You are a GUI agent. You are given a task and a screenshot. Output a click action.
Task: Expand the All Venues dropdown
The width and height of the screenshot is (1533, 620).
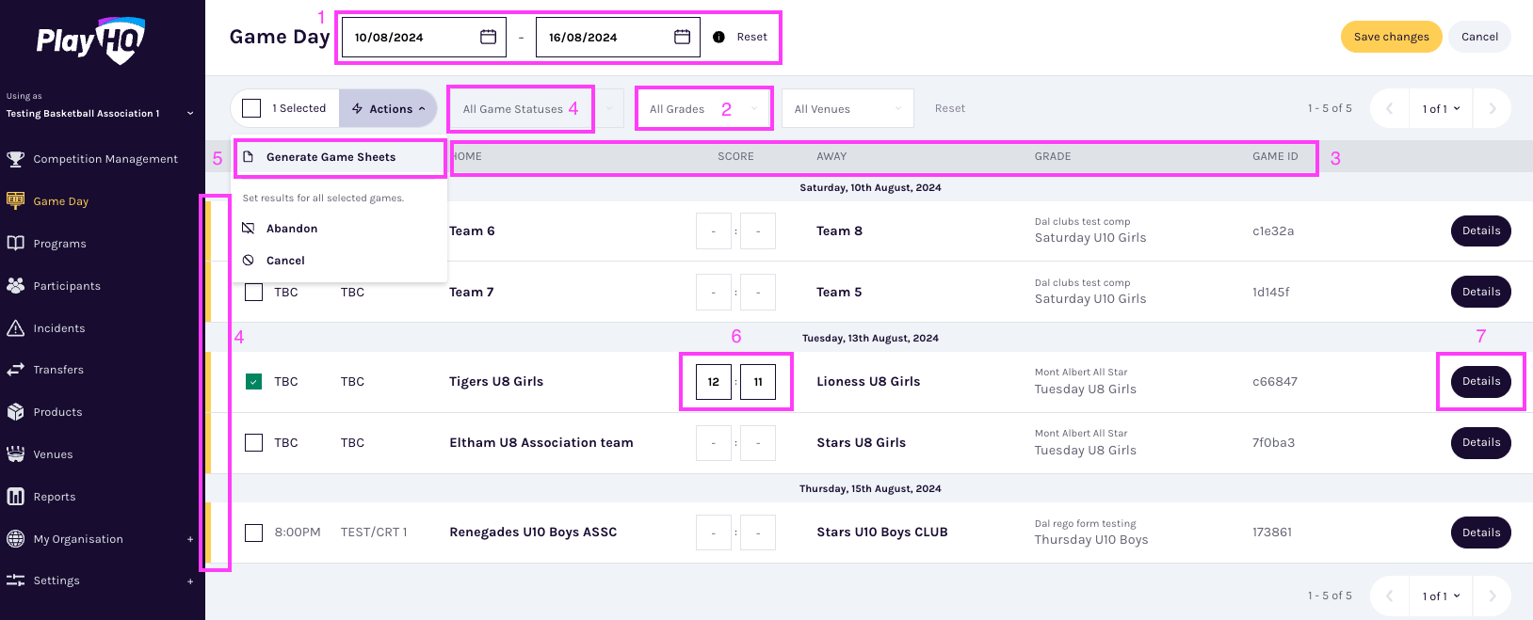[x=847, y=109]
